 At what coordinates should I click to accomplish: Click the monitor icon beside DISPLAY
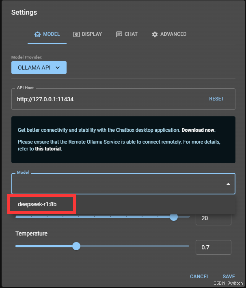point(76,34)
